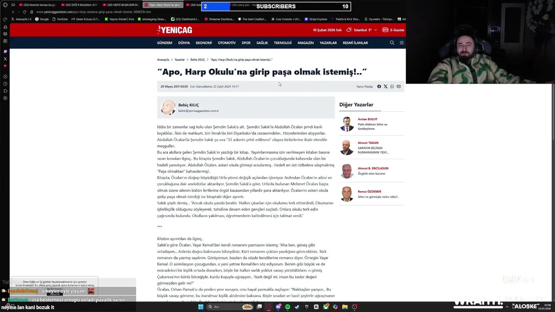Switch to 'HEPSİ BAŞKADIR' tab
The height and width of the screenshot is (312, 555).
pos(121,5)
